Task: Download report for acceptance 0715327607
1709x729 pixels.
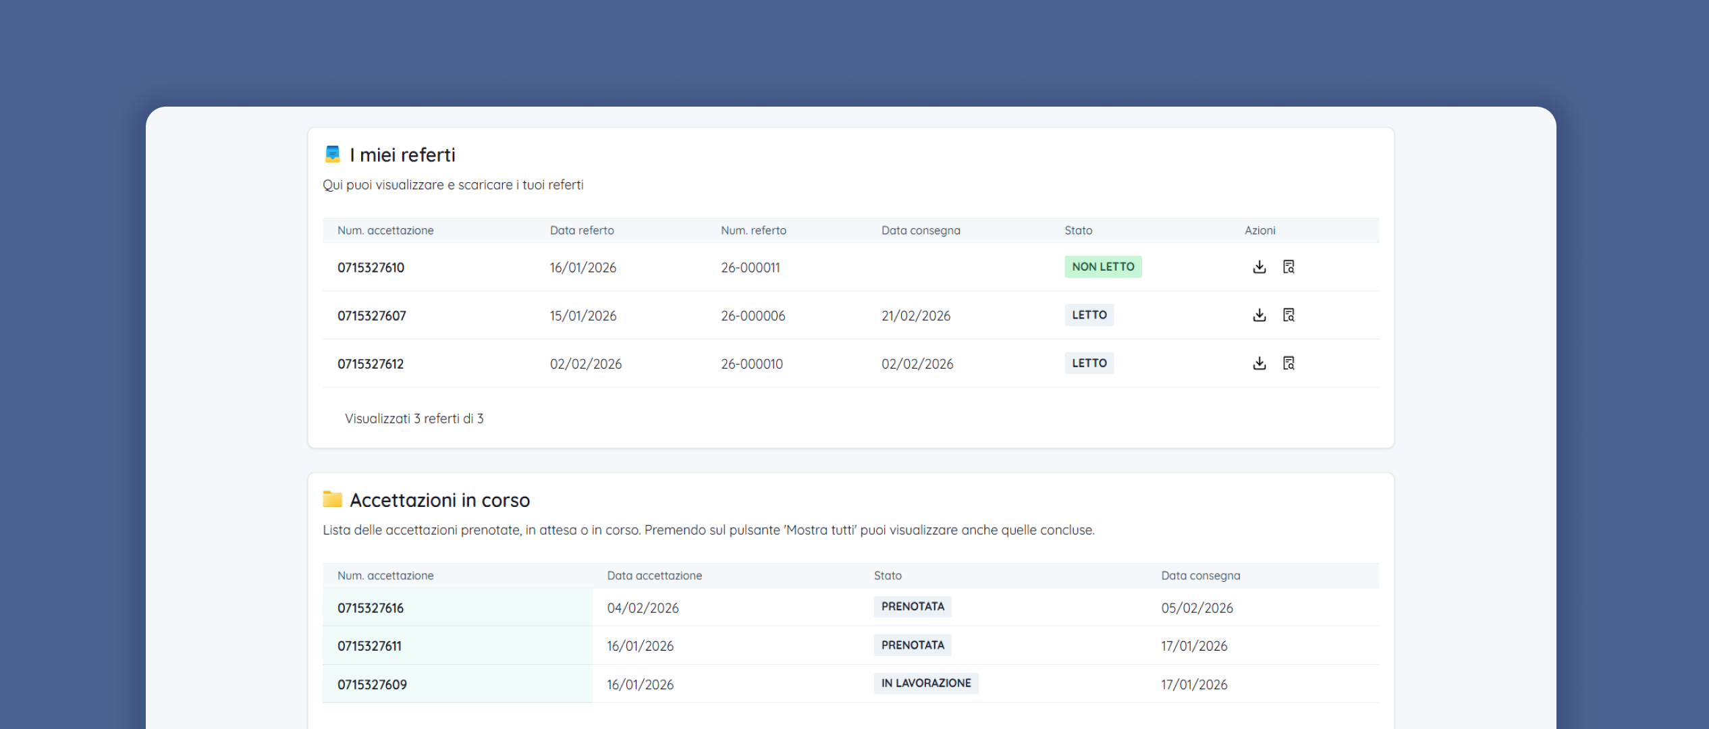Action: 1259,315
